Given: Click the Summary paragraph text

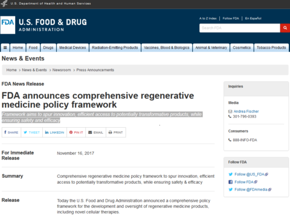Looking at the screenshot, I should point(135,179).
